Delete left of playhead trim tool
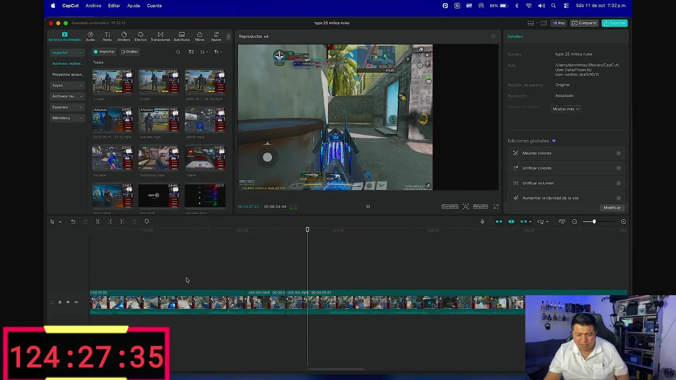The height and width of the screenshot is (380, 676). point(110,222)
